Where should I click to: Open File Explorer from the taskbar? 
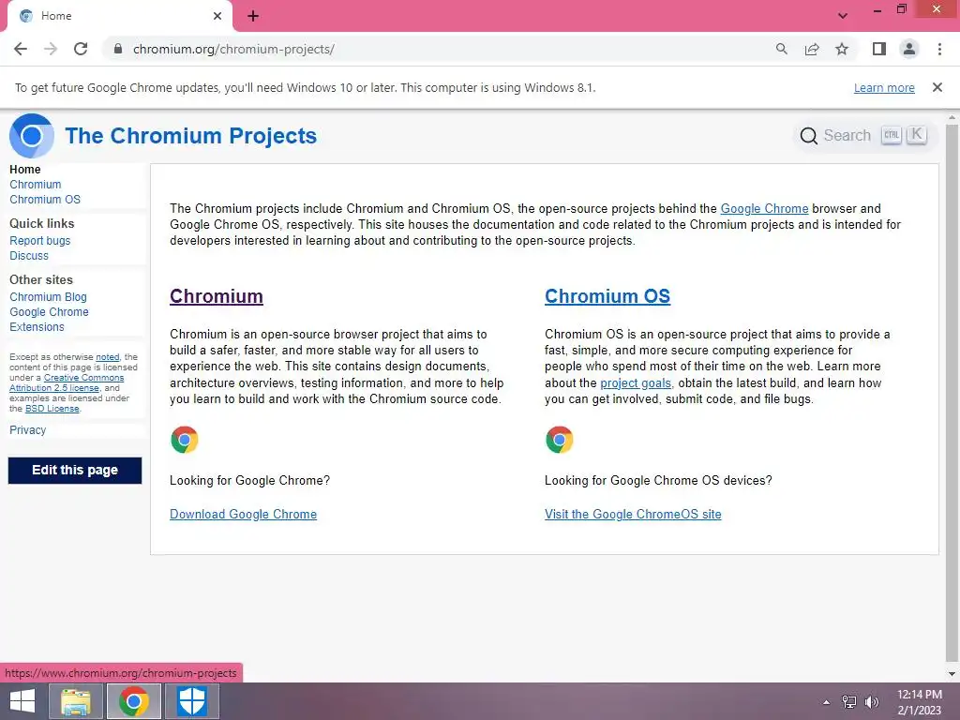(76, 701)
